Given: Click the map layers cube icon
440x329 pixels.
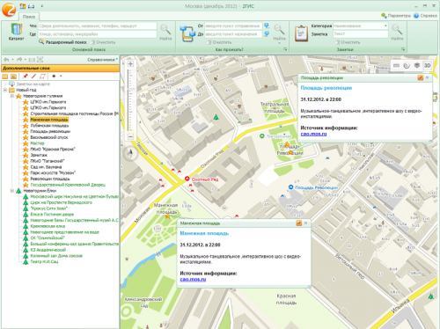Looking at the screenshot, I should pyautogui.click(x=417, y=65).
